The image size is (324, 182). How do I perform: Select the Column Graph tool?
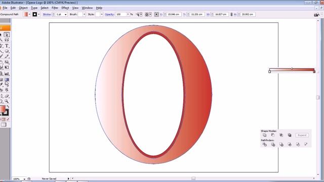(7, 74)
